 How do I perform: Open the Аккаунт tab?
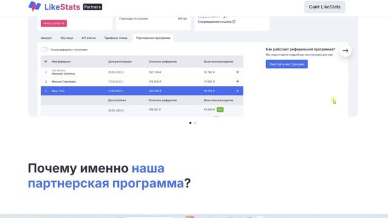coord(46,38)
